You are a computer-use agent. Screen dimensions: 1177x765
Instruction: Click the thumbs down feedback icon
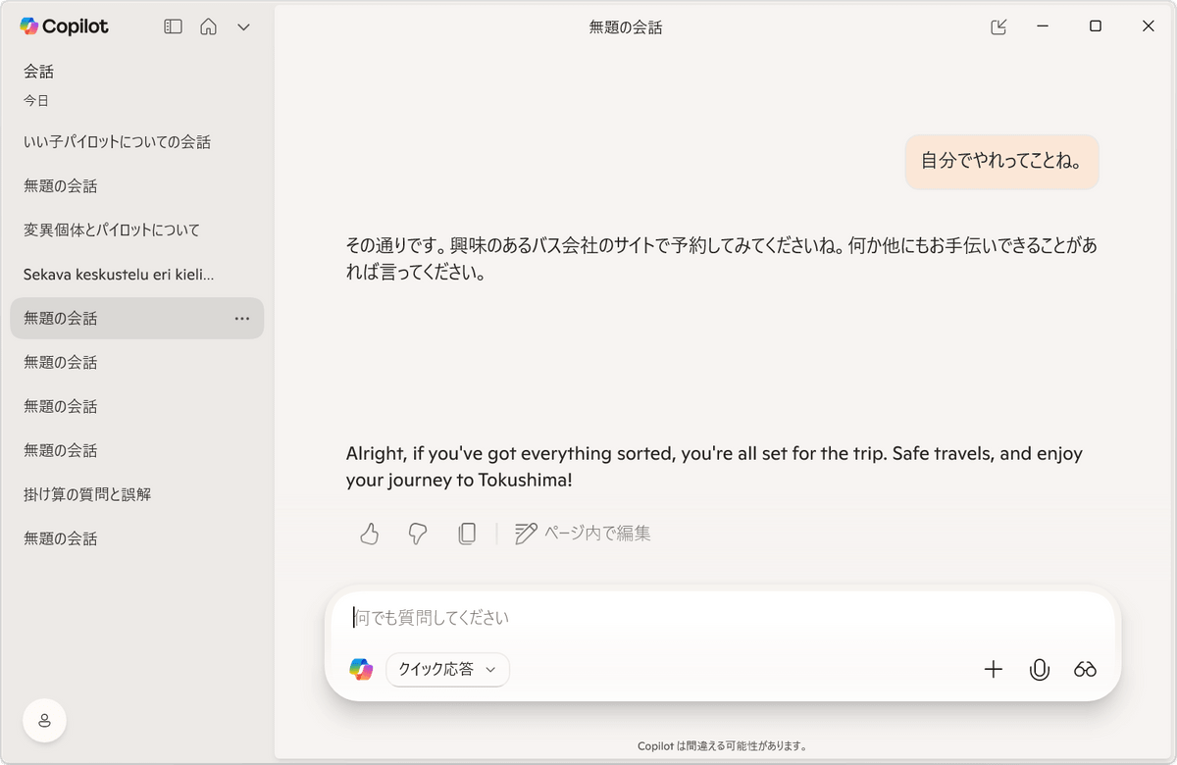click(418, 534)
